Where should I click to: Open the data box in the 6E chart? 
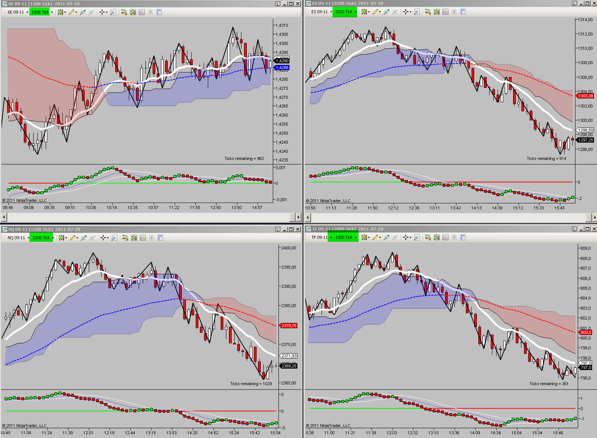pyautogui.click(x=113, y=12)
